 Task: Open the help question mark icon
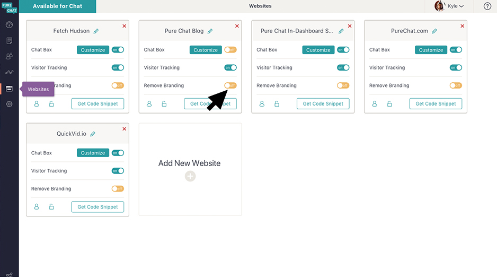487,6
